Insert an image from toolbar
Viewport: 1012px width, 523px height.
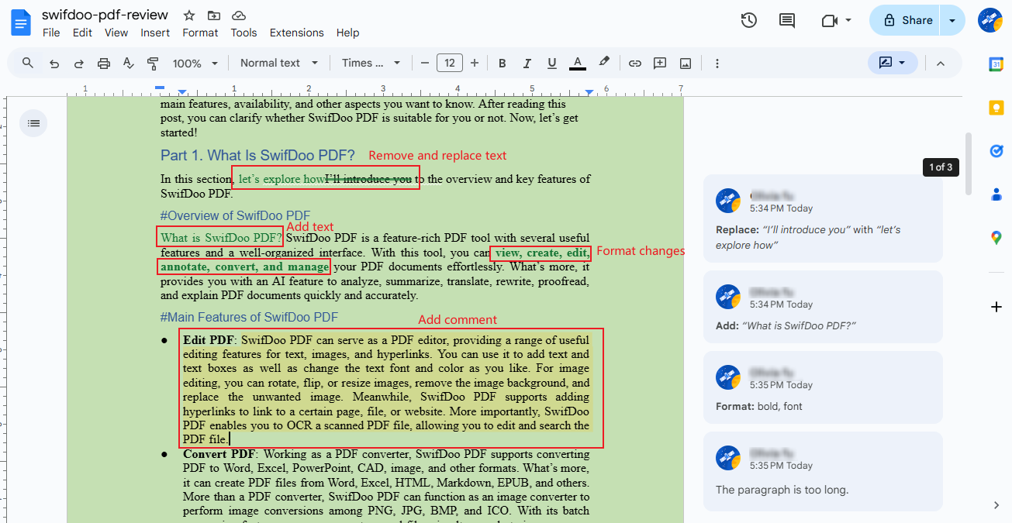point(686,64)
